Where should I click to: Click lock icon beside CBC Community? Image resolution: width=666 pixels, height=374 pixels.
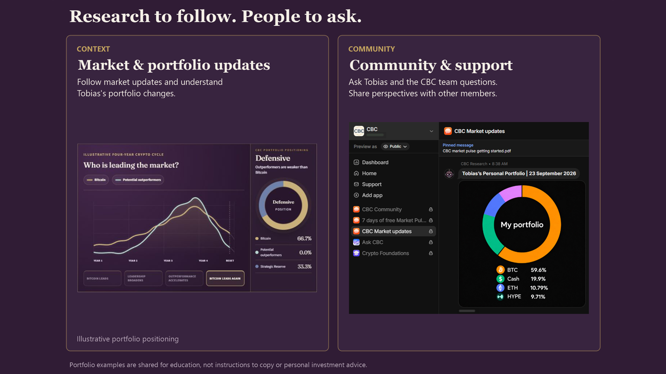pos(431,209)
